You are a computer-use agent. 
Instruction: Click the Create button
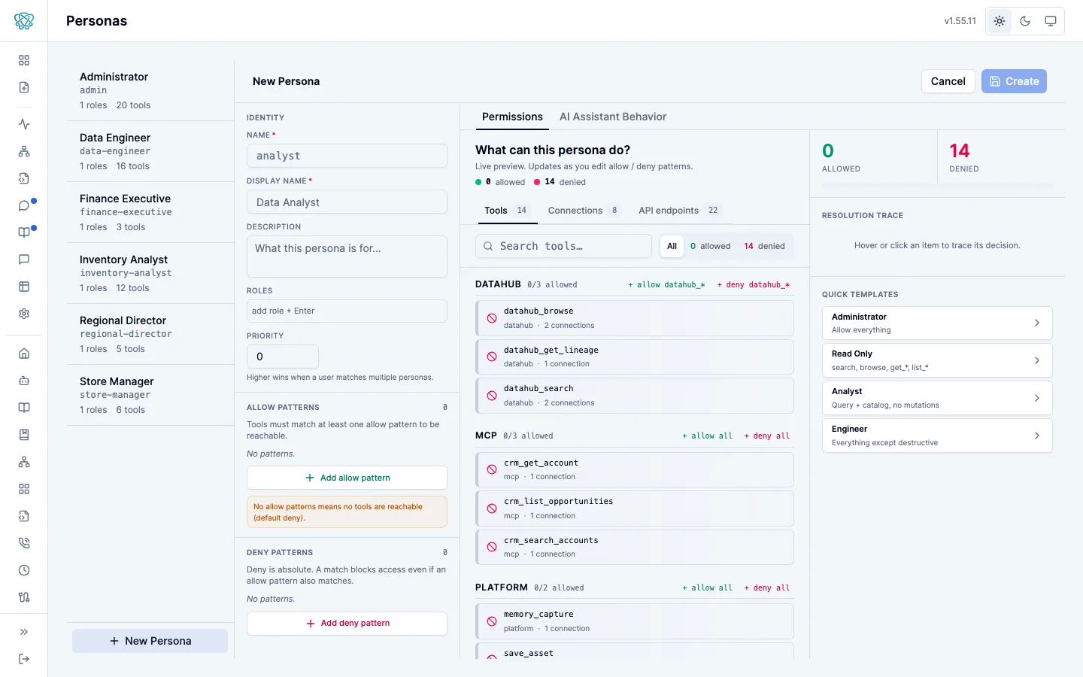1014,81
